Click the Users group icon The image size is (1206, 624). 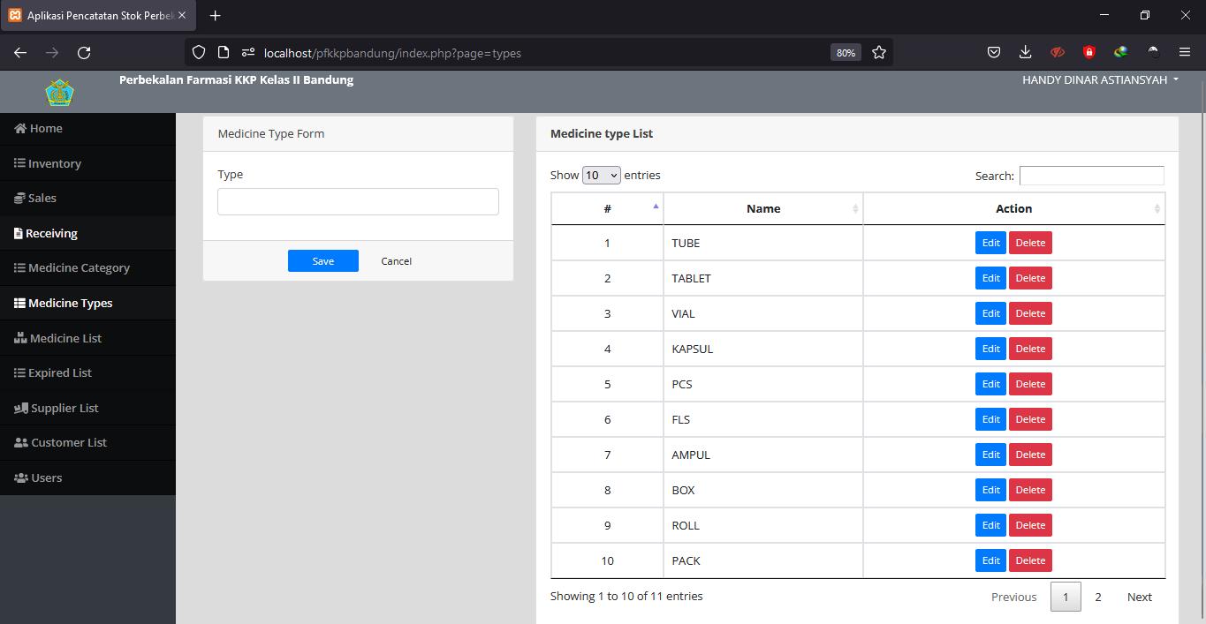[21, 478]
